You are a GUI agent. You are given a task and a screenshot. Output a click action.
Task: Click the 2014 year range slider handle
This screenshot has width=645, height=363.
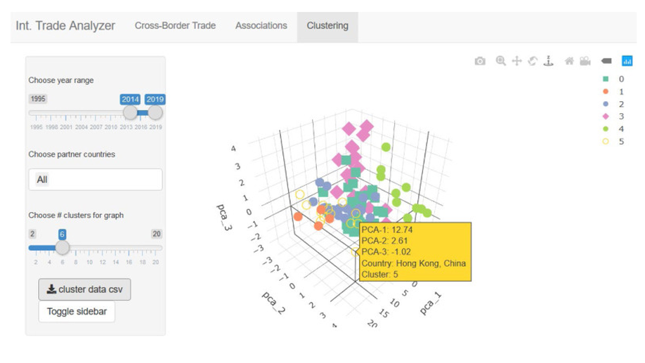pyautogui.click(x=131, y=112)
